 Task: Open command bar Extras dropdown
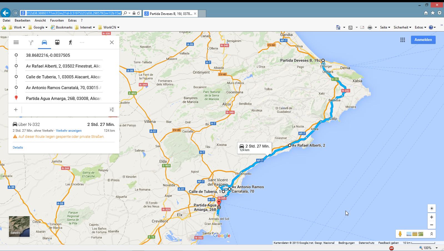pyautogui.click(x=420, y=27)
